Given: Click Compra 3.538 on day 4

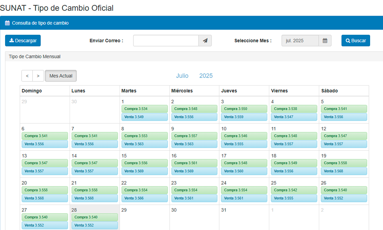Looking at the screenshot, I should click(294, 109).
